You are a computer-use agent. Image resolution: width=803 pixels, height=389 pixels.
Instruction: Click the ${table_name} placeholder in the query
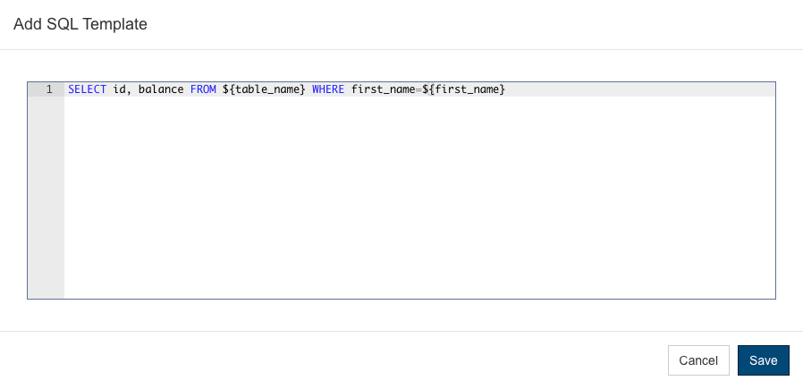(x=265, y=89)
